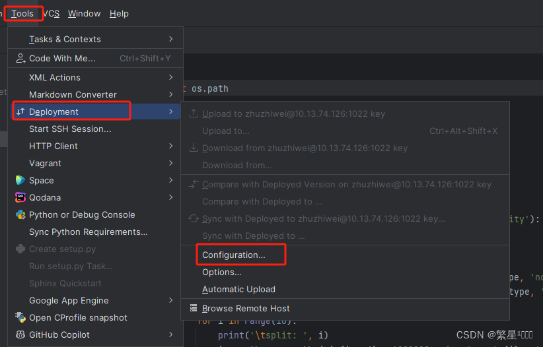
Task: Open the VCS menu
Action: [52, 14]
